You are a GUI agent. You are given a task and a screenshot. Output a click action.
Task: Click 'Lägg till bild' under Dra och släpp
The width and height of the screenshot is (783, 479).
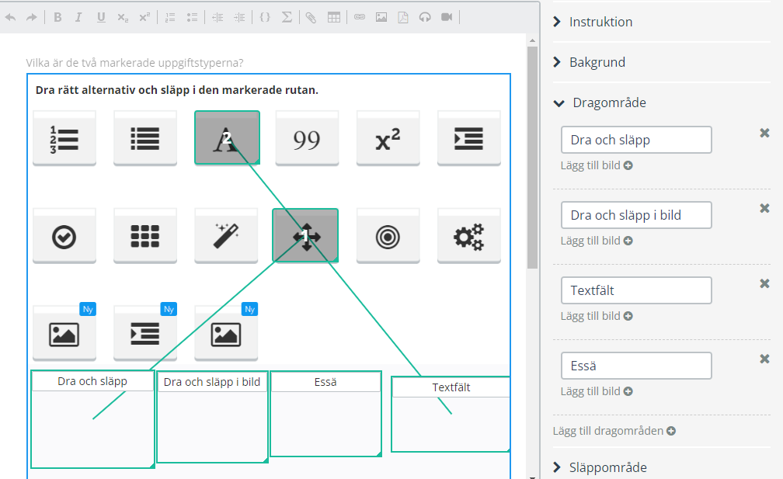point(597,165)
